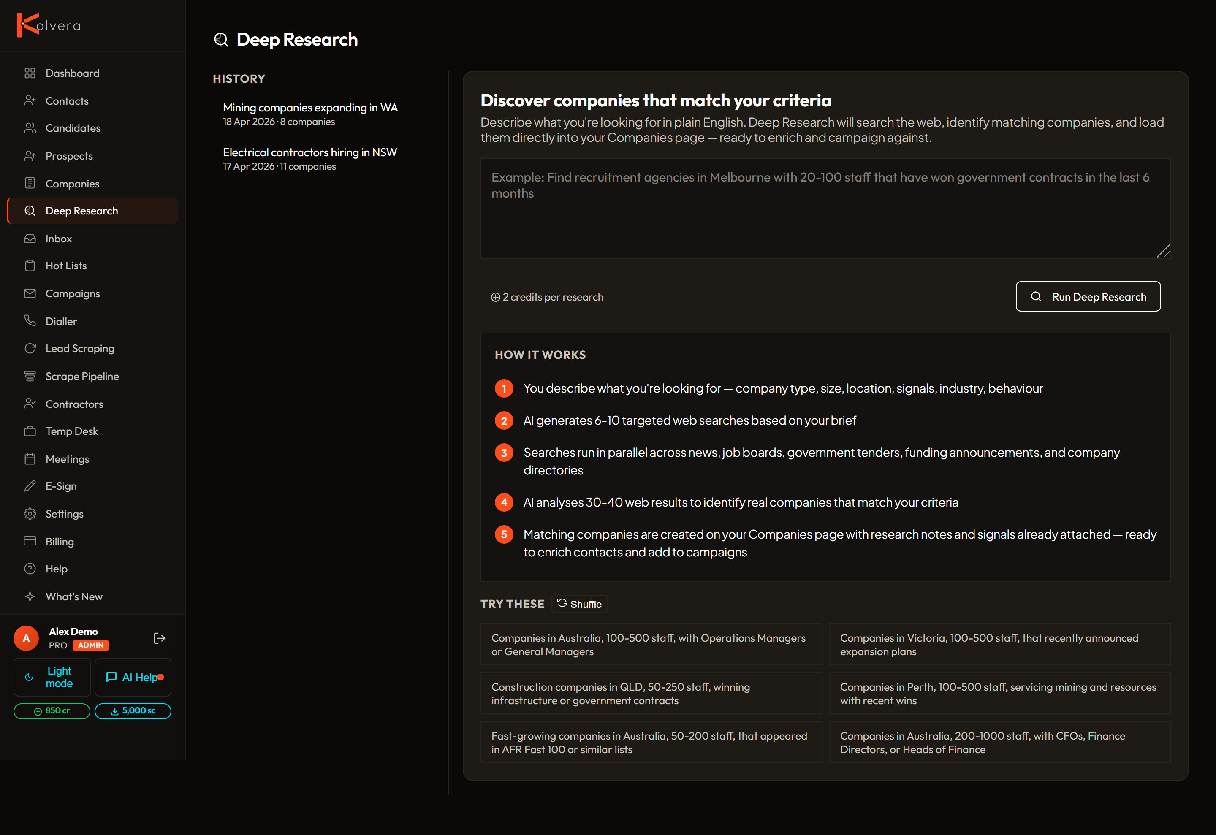Viewport: 1216px width, 835px height.
Task: Click Run Deep Research button
Action: [x=1088, y=297]
